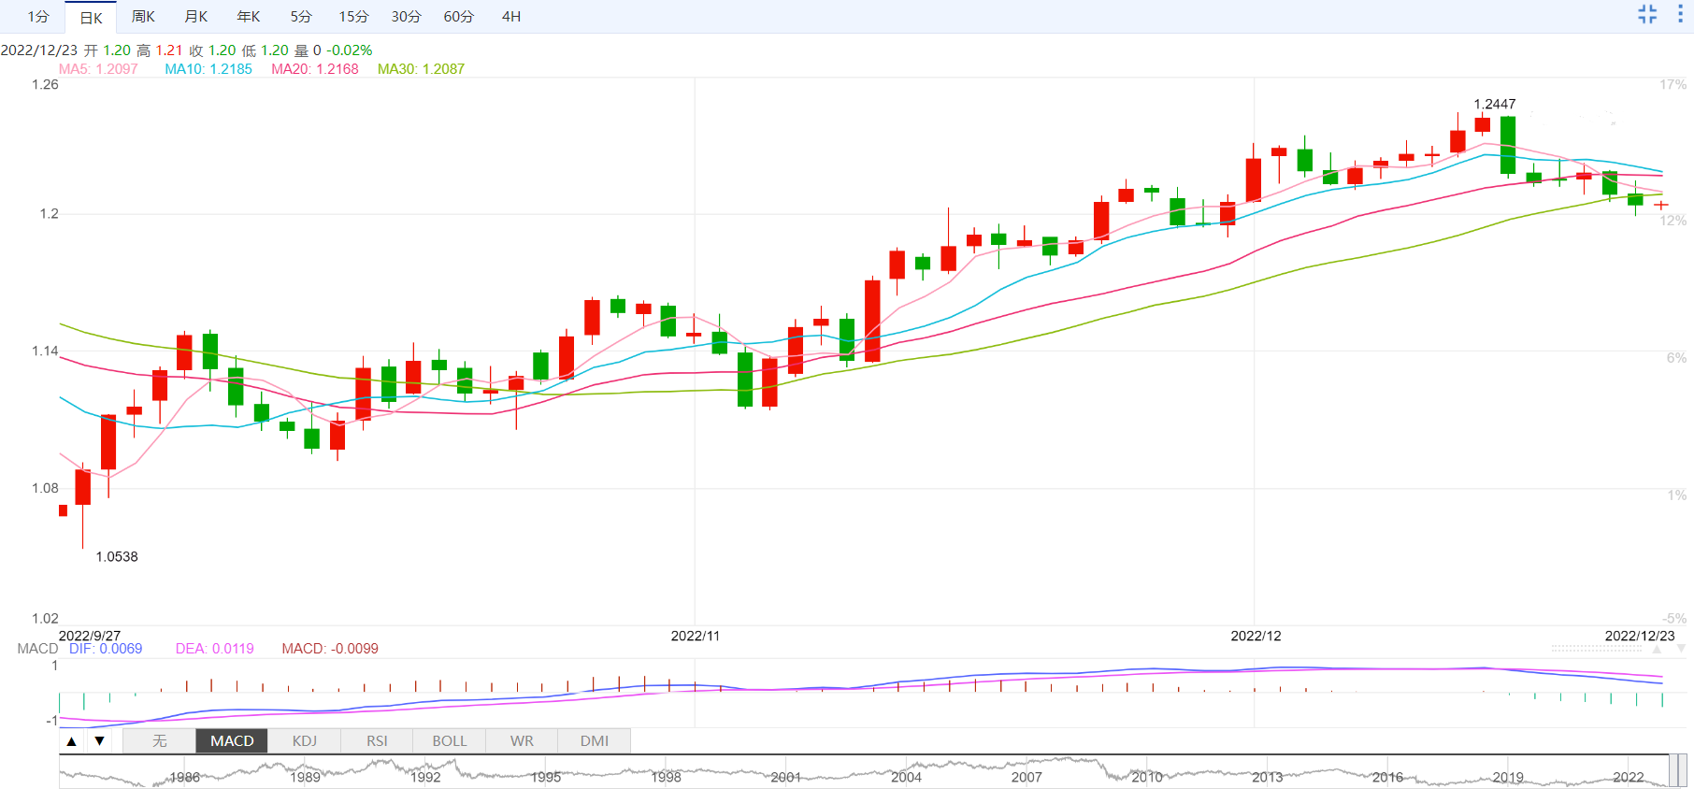Image resolution: width=1694 pixels, height=803 pixels.
Task: Exit fullscreen using the collapse arrows icon
Action: 1647,14
